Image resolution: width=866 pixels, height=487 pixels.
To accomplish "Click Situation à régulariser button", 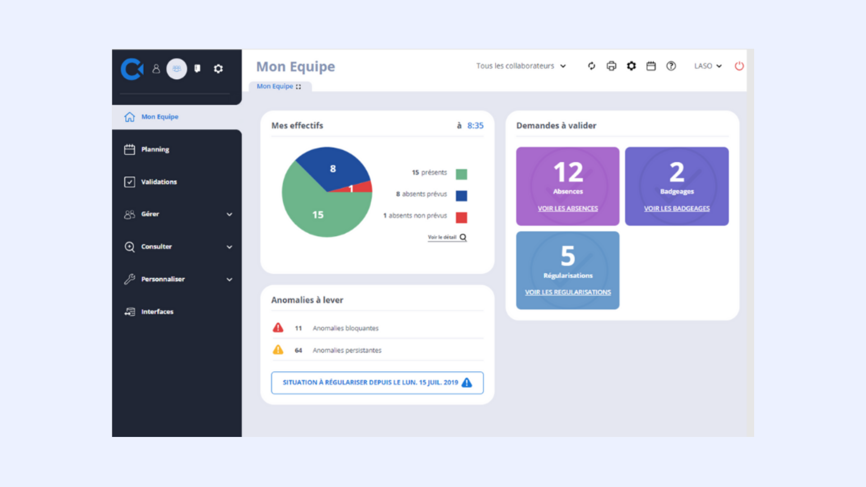I will pyautogui.click(x=377, y=382).
